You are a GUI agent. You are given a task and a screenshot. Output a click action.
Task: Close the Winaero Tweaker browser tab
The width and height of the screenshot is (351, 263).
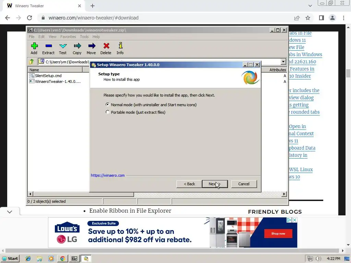[80, 6]
